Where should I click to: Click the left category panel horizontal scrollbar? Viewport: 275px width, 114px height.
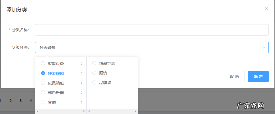click(x=61, y=111)
